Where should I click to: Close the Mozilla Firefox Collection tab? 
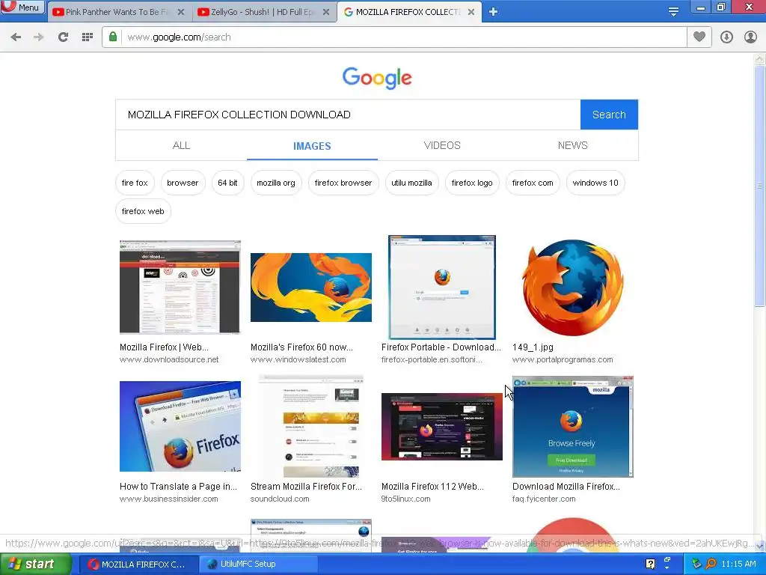(x=471, y=12)
